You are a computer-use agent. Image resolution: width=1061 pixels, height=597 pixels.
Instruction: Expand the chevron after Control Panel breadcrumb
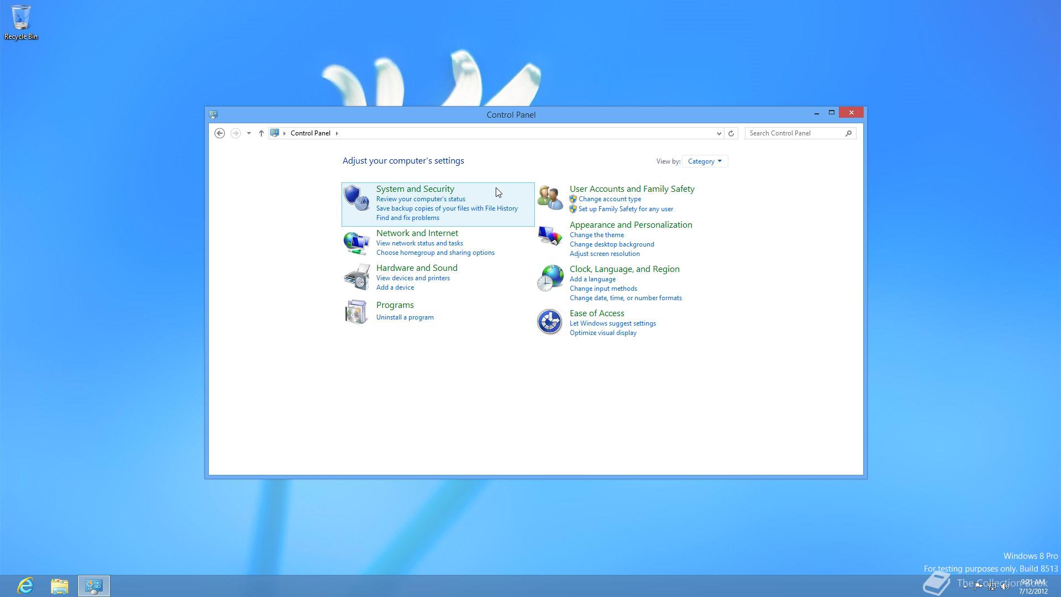[x=337, y=133]
